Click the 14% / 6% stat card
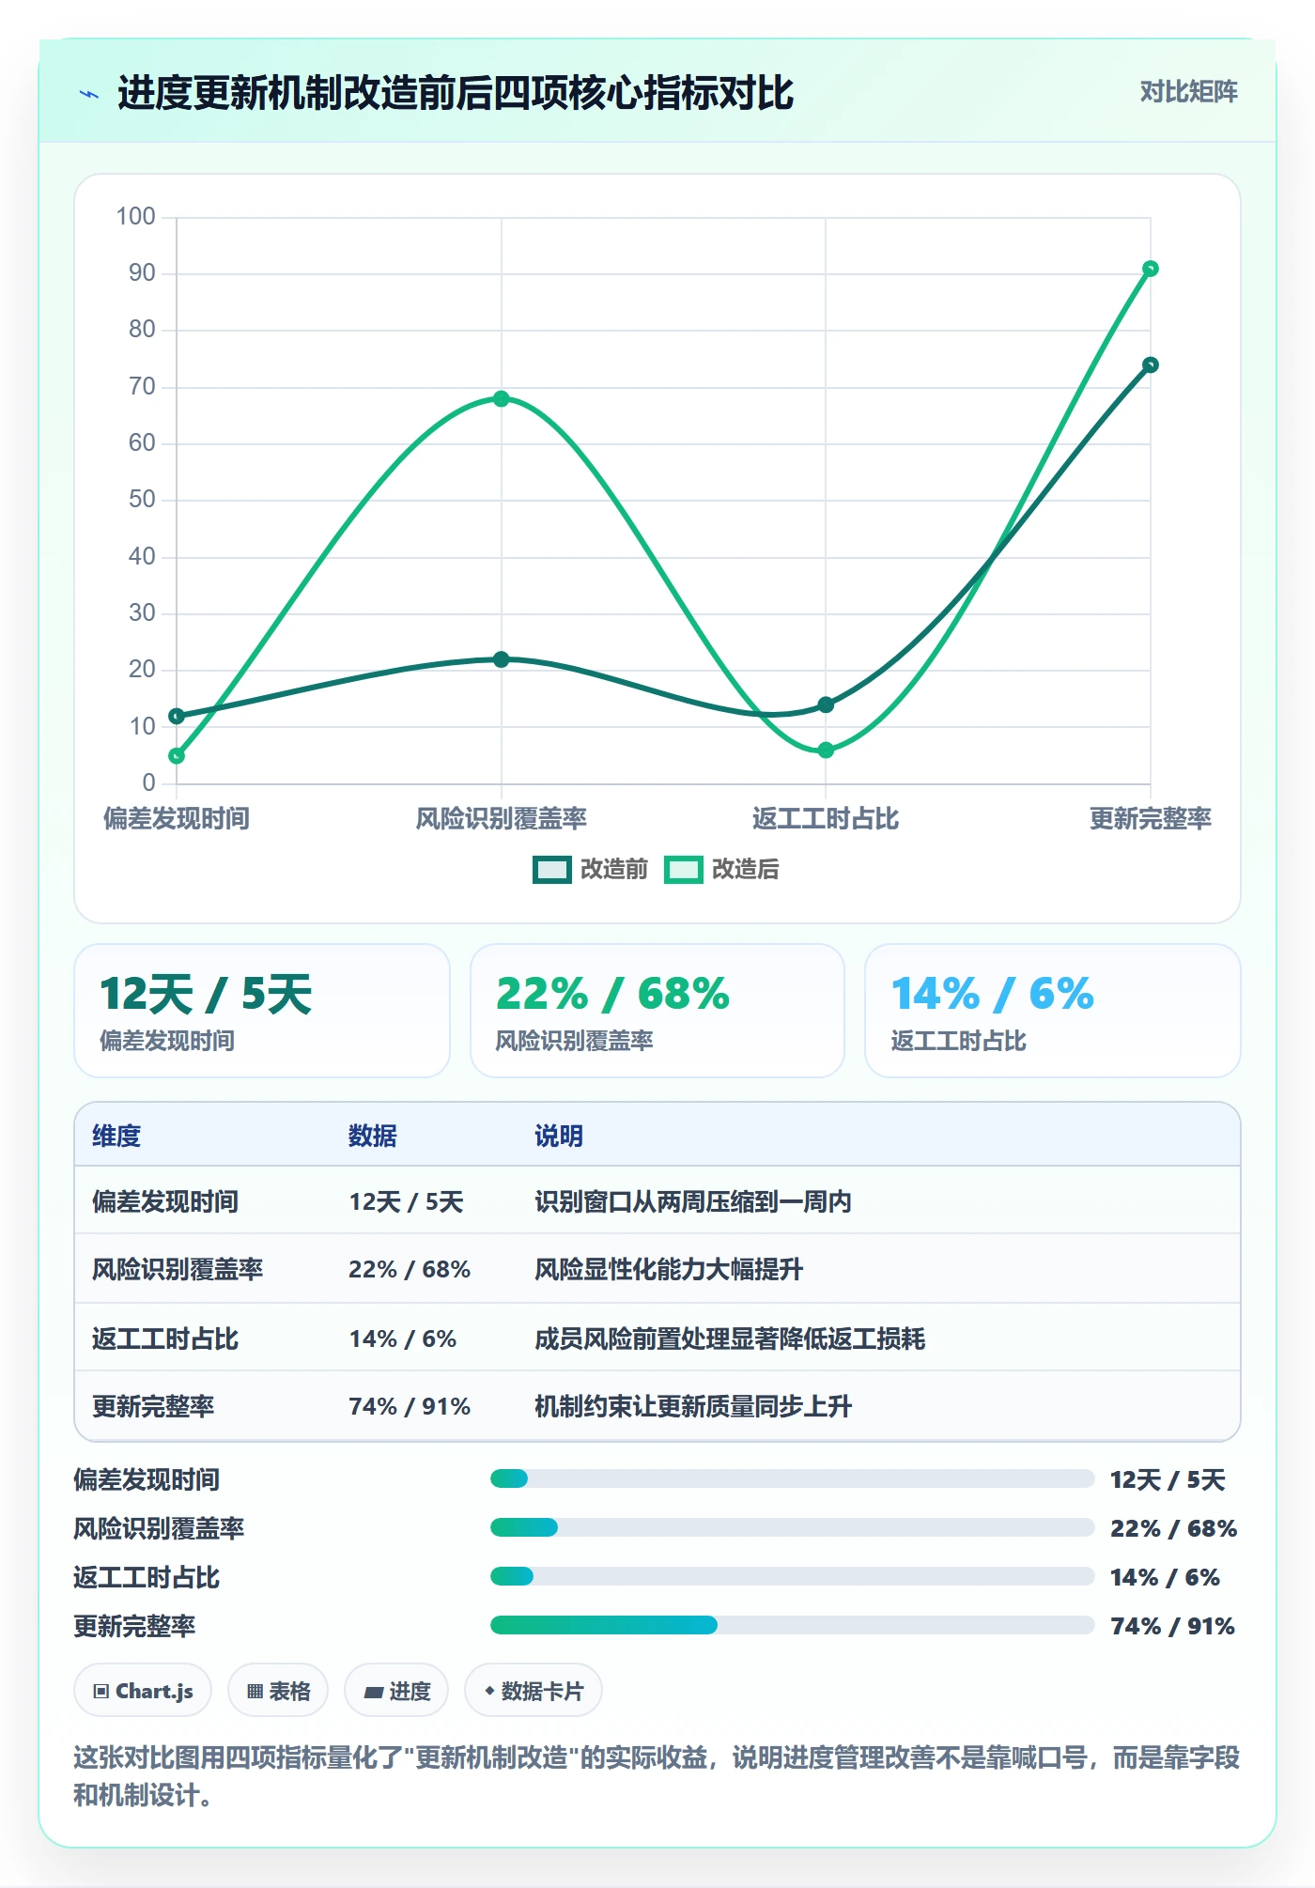 [x=1053, y=1011]
